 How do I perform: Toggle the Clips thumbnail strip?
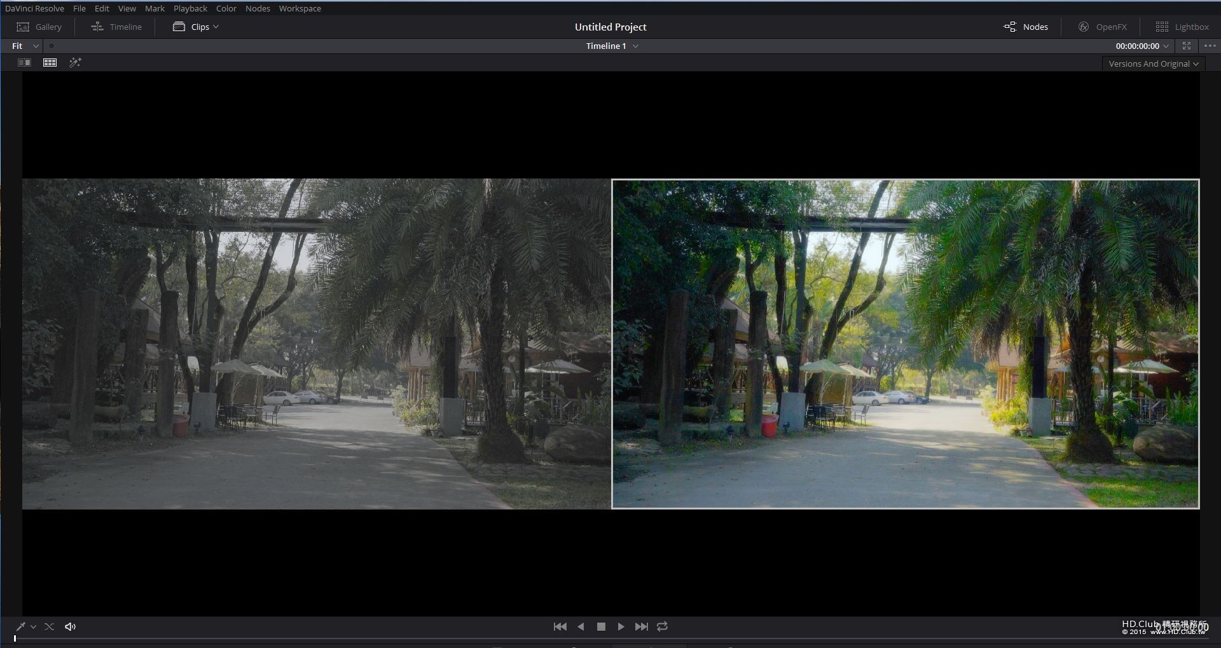pos(191,27)
